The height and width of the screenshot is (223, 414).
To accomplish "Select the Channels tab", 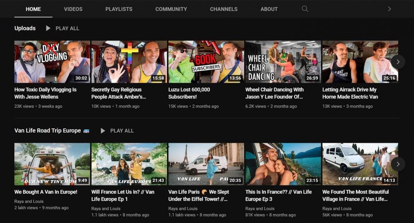I will point(224,9).
